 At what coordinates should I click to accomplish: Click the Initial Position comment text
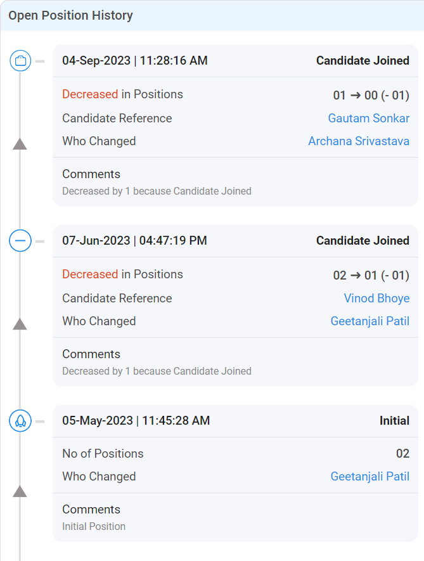click(x=94, y=526)
